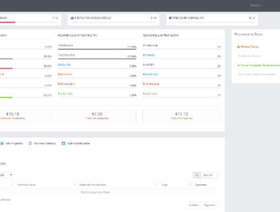The width and height of the screenshot is (280, 212).
Task: Open the tab labeled next to calendar icon
Action: click(75, 144)
